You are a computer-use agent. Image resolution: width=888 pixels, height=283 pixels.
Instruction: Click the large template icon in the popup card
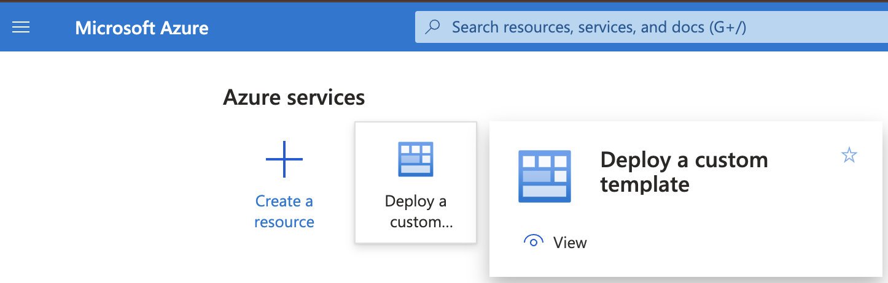[545, 176]
